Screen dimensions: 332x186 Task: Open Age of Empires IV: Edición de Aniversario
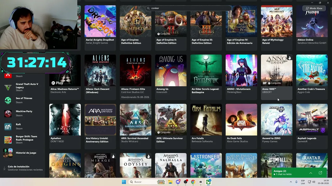click(241, 28)
